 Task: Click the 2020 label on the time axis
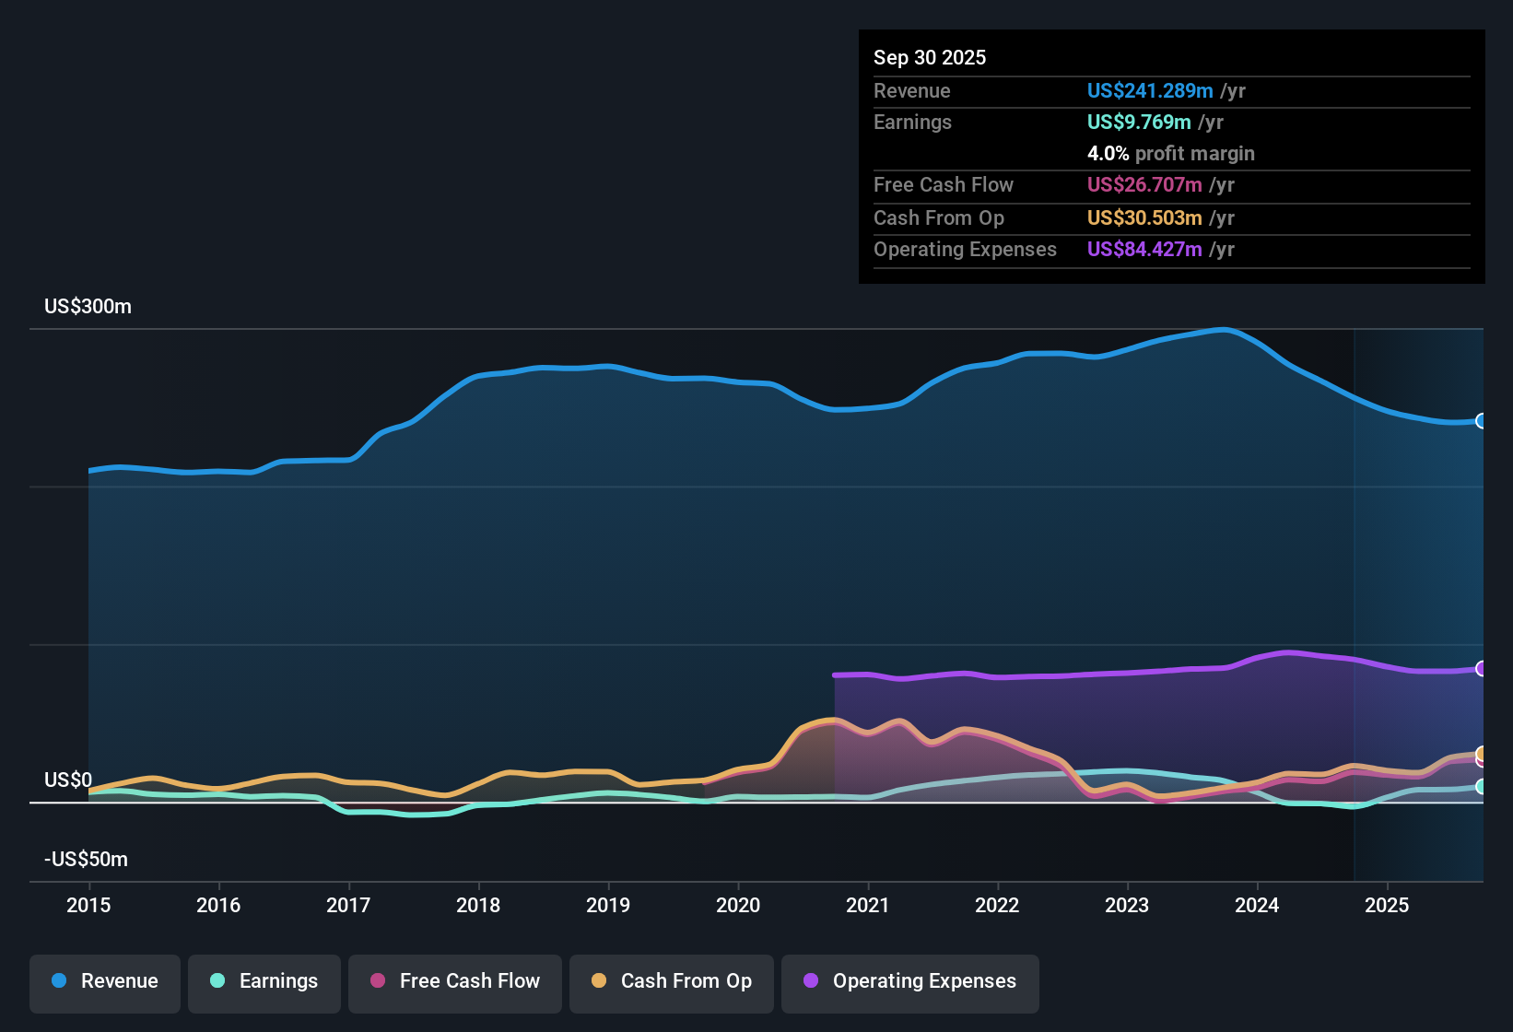[738, 906]
